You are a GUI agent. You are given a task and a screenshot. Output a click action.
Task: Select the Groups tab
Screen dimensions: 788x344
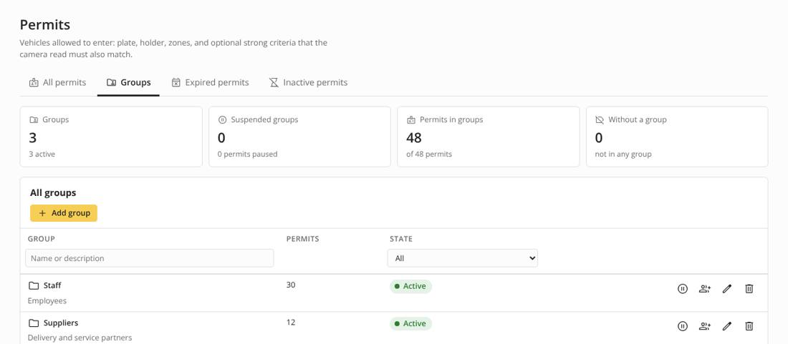tap(129, 82)
